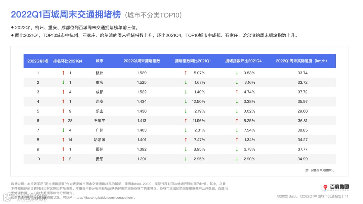The height and width of the screenshot is (204, 363).
Task: Select the city cell 哈尔滨
Action: pos(99,139)
